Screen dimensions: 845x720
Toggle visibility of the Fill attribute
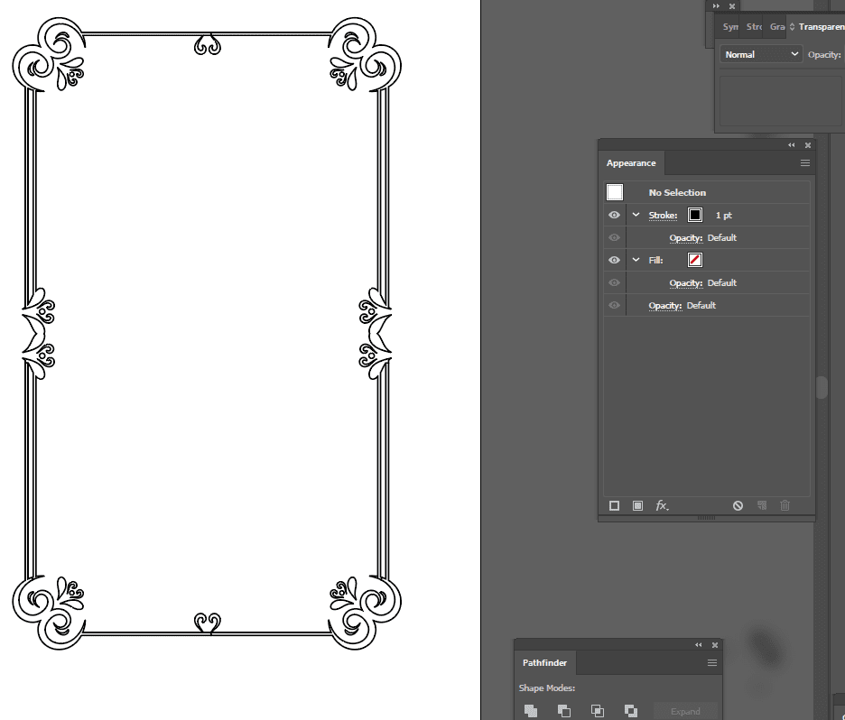[615, 260]
